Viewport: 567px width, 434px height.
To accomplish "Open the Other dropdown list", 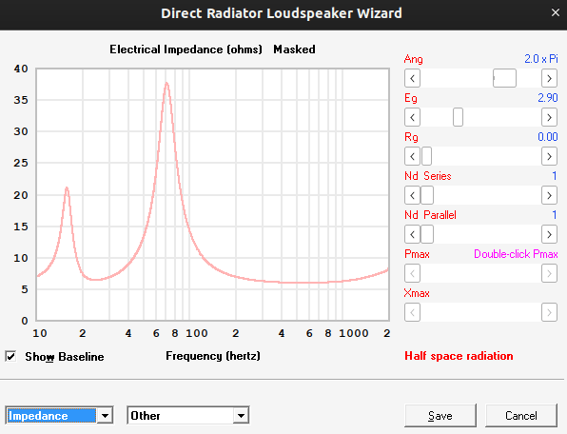I will pos(241,416).
